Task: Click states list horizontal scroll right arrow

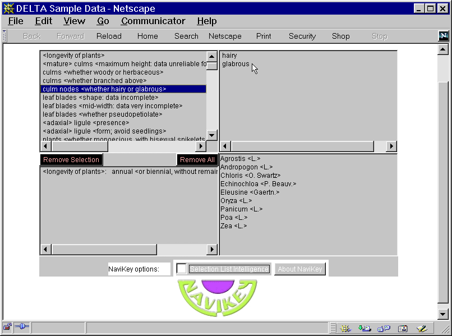Action: [391, 146]
